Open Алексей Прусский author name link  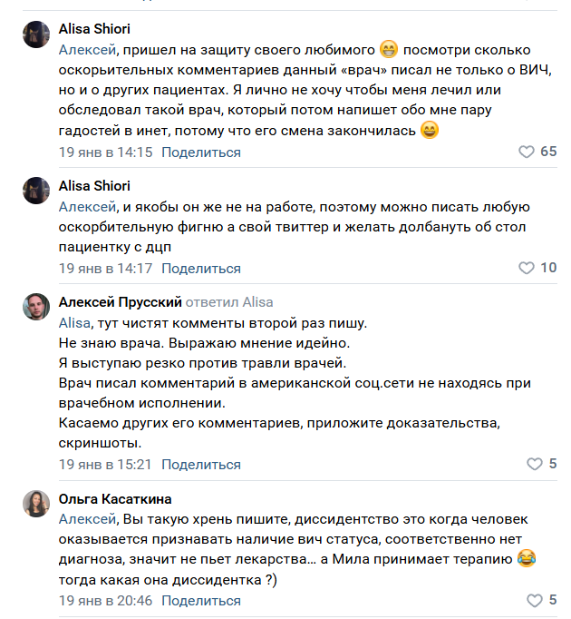(120, 301)
